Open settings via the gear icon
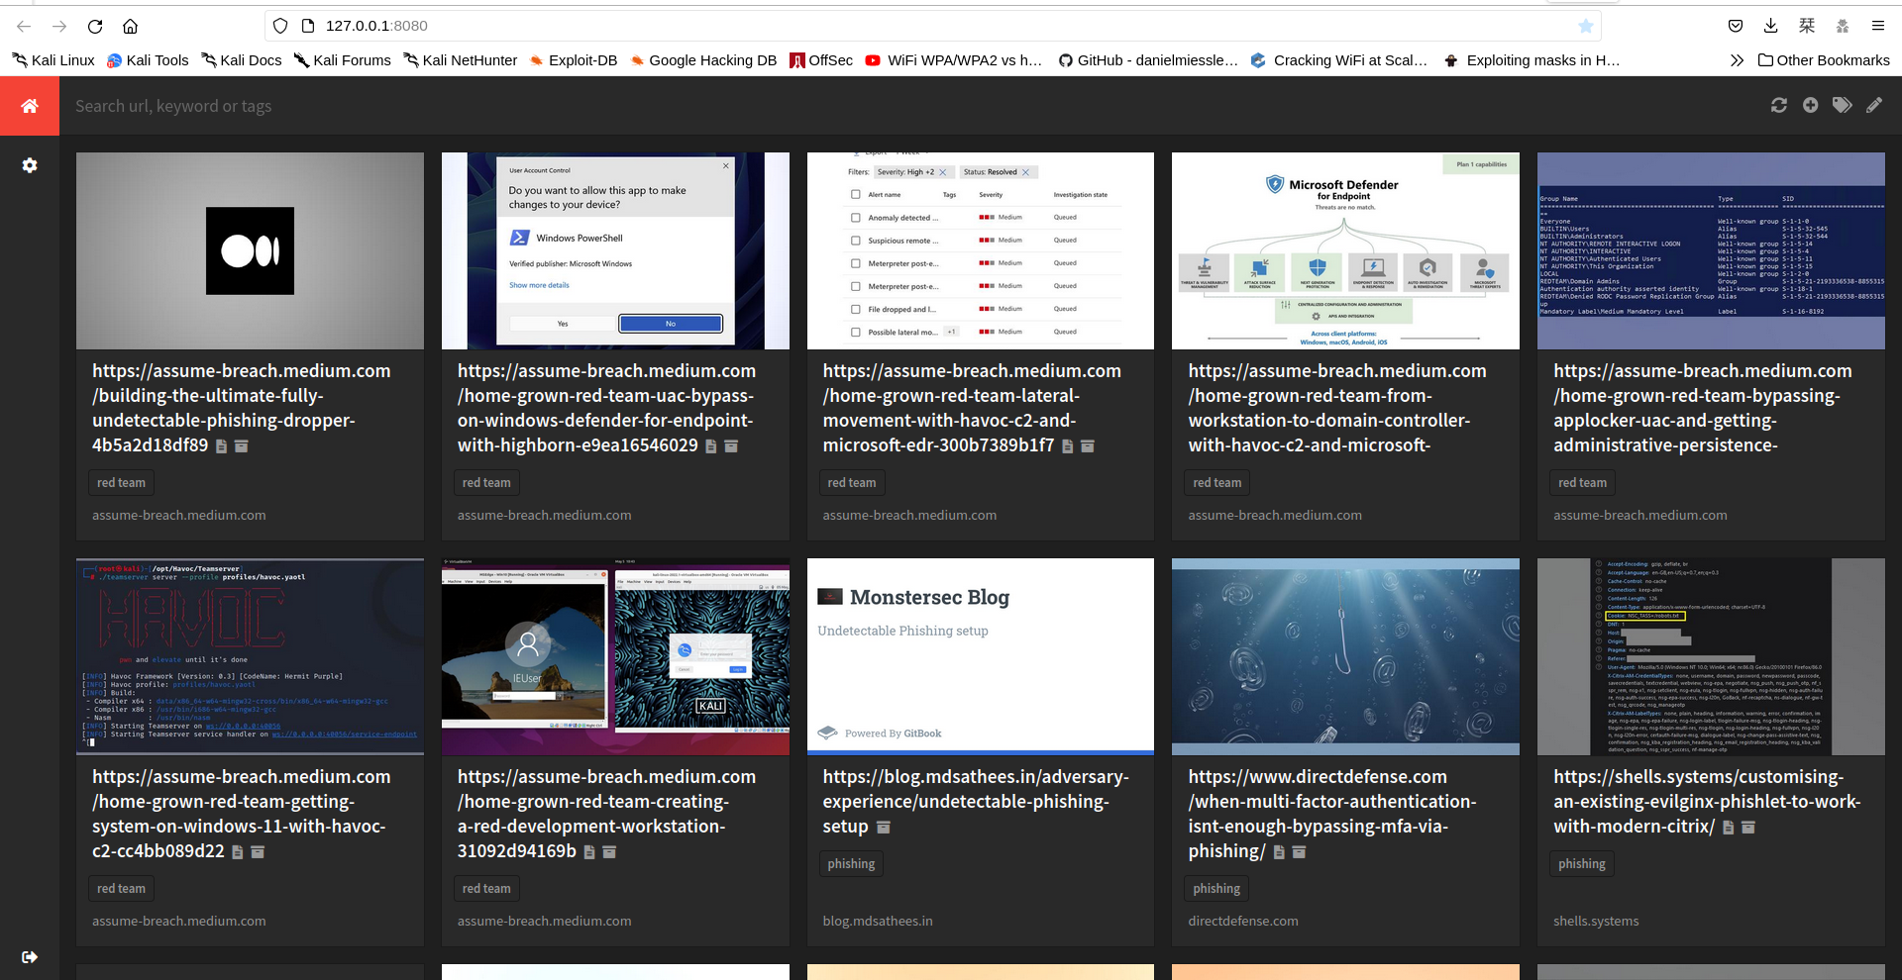The height and width of the screenshot is (980, 1902). (30, 165)
